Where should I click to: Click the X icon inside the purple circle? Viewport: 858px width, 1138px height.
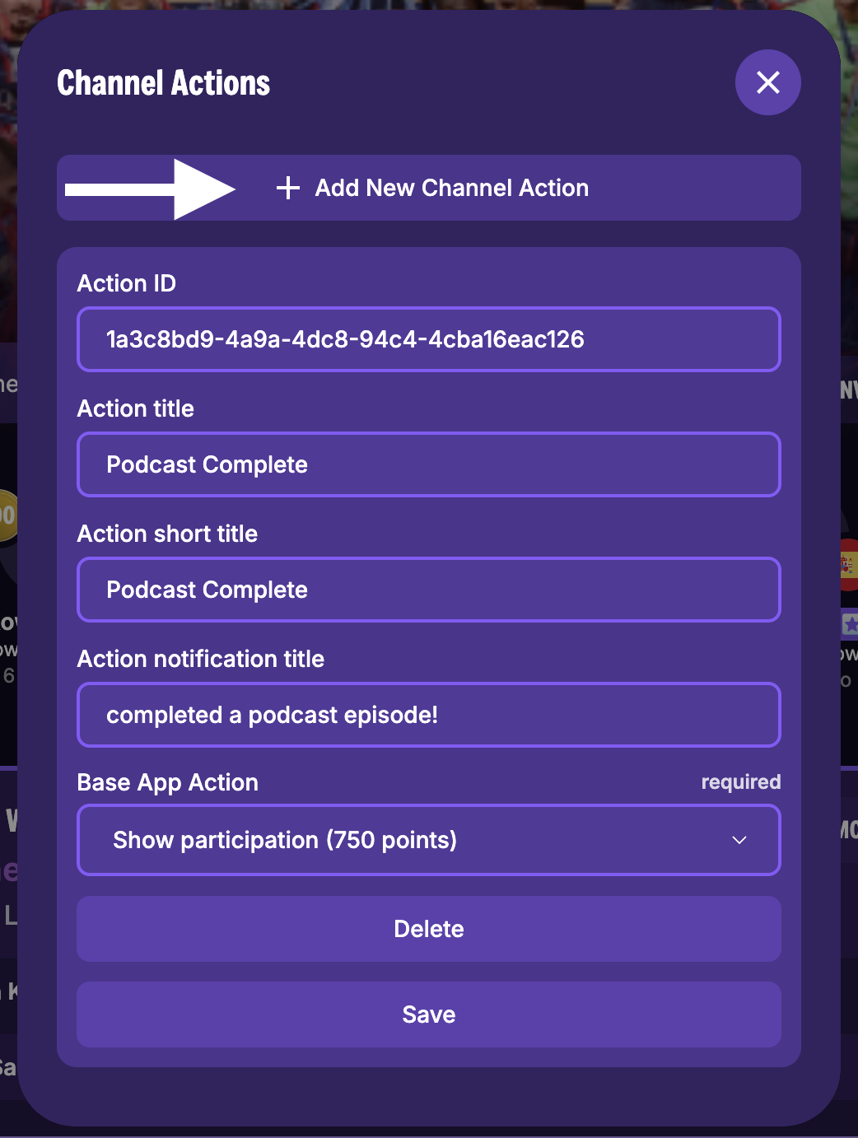click(767, 82)
